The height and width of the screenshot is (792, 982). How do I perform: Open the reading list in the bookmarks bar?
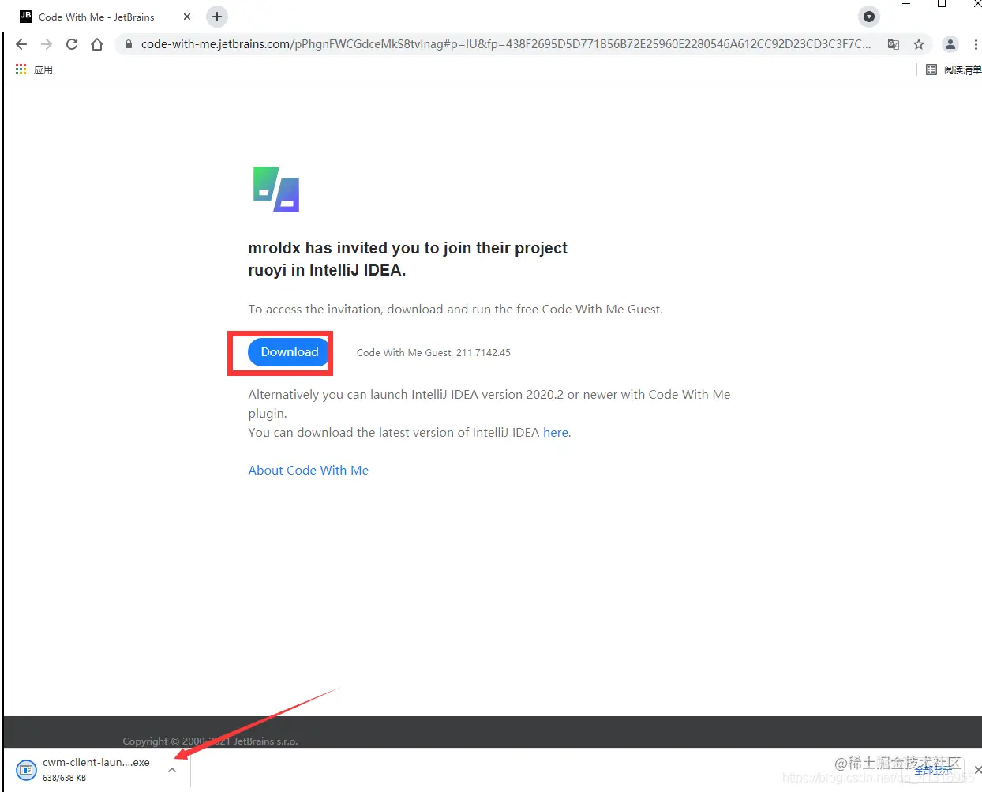(x=954, y=69)
